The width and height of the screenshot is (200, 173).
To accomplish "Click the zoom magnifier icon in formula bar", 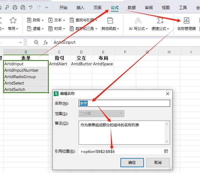I will coord(36,42).
